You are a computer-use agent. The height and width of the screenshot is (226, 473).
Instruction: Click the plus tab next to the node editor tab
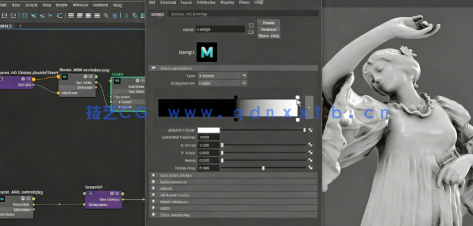click(x=20, y=26)
